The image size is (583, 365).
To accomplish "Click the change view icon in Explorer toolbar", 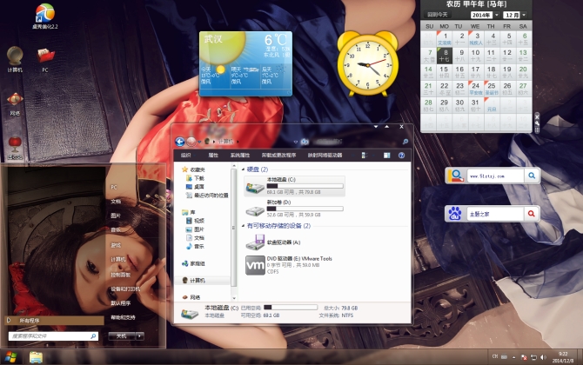I will point(364,156).
